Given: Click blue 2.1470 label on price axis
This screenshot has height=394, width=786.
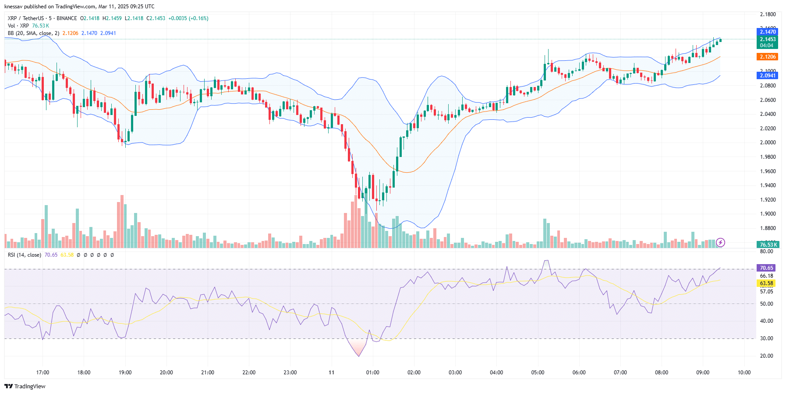Looking at the screenshot, I should point(768,32).
